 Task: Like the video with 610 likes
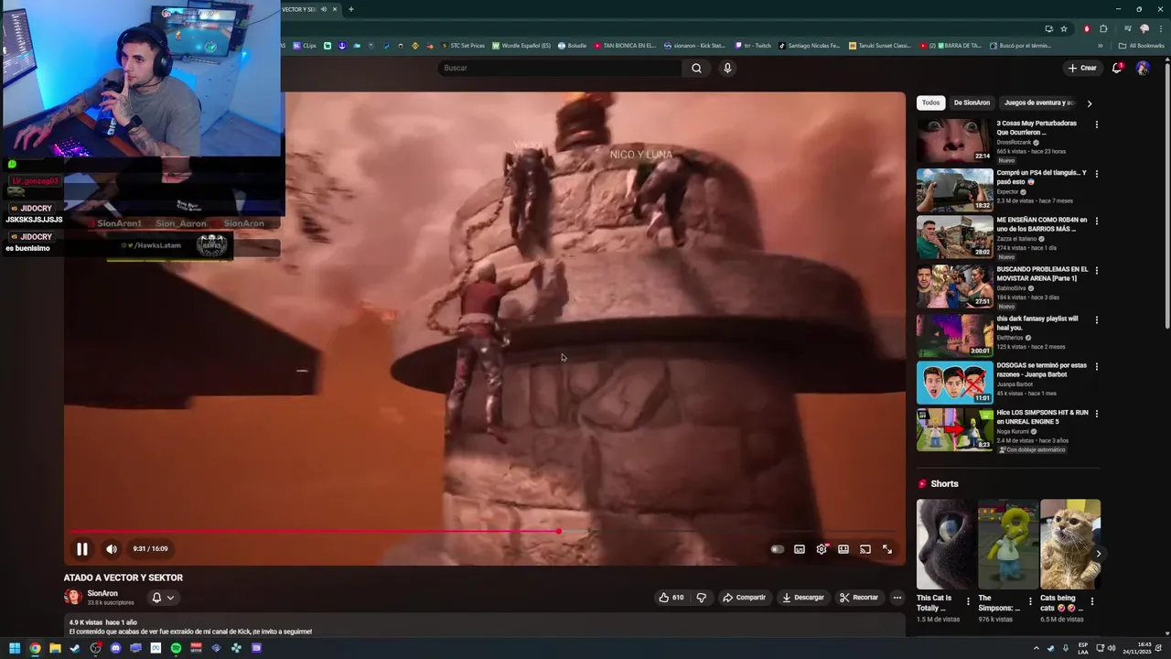pyautogui.click(x=671, y=598)
